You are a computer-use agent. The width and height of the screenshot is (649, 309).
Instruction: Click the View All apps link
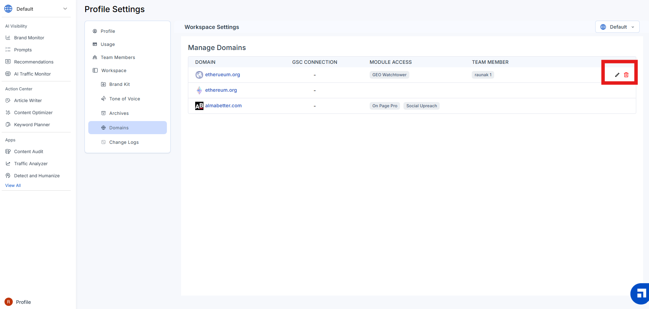click(x=13, y=185)
